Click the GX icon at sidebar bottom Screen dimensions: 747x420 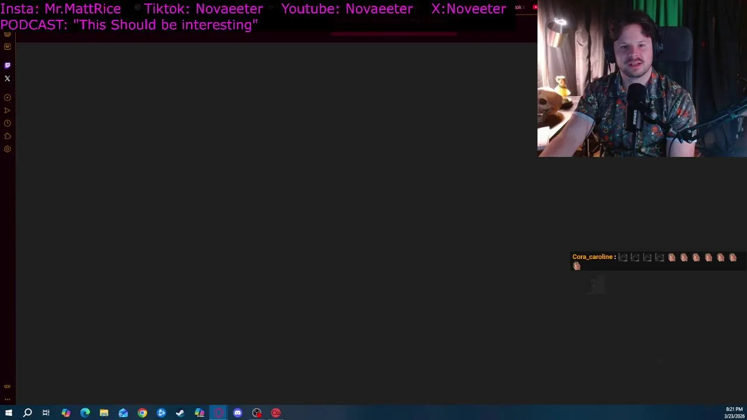tap(8, 386)
